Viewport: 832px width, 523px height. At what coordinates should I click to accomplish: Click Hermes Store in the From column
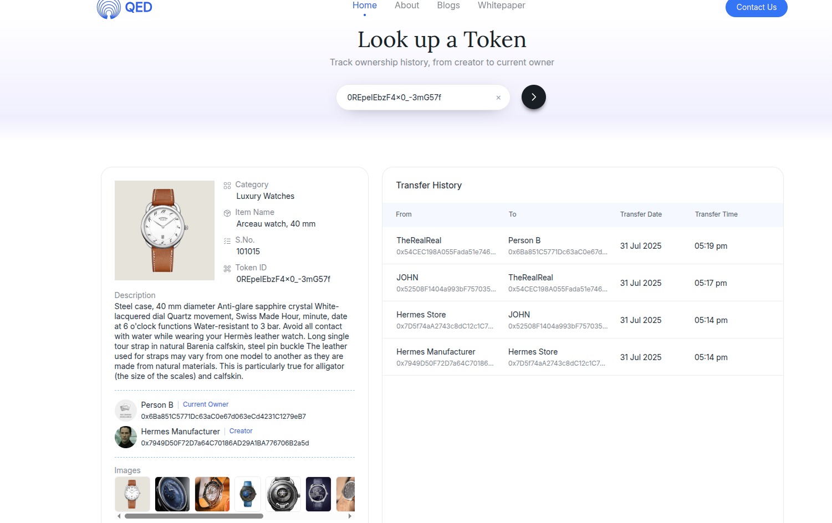421,315
